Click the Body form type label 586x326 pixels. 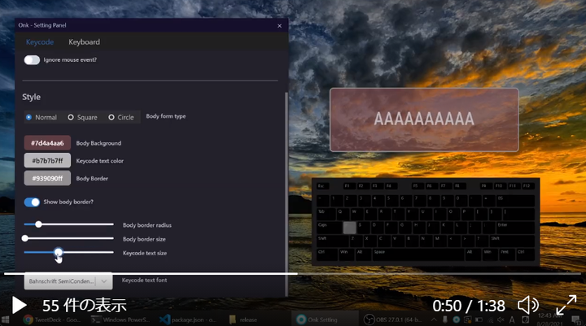(166, 116)
